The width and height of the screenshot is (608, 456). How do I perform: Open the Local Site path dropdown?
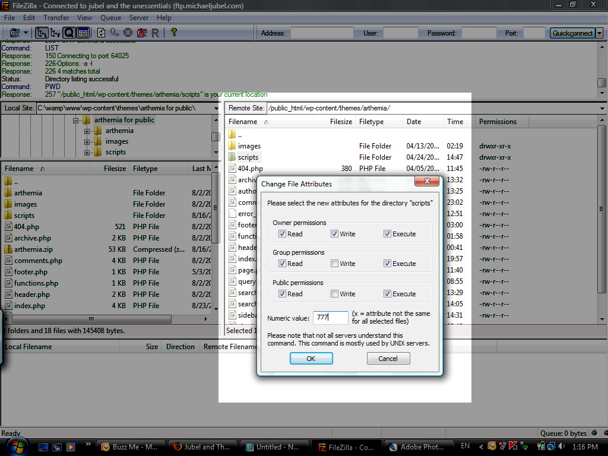click(x=216, y=108)
